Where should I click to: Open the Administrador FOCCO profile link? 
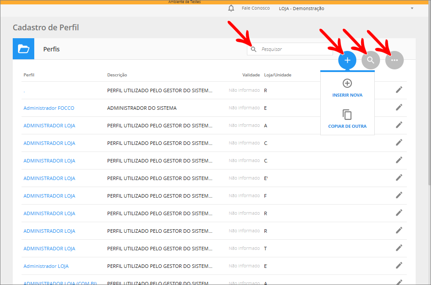tap(49, 108)
